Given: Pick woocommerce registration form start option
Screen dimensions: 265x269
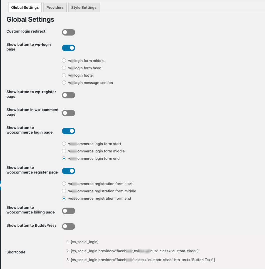Looking at the screenshot, I should click(64, 184).
